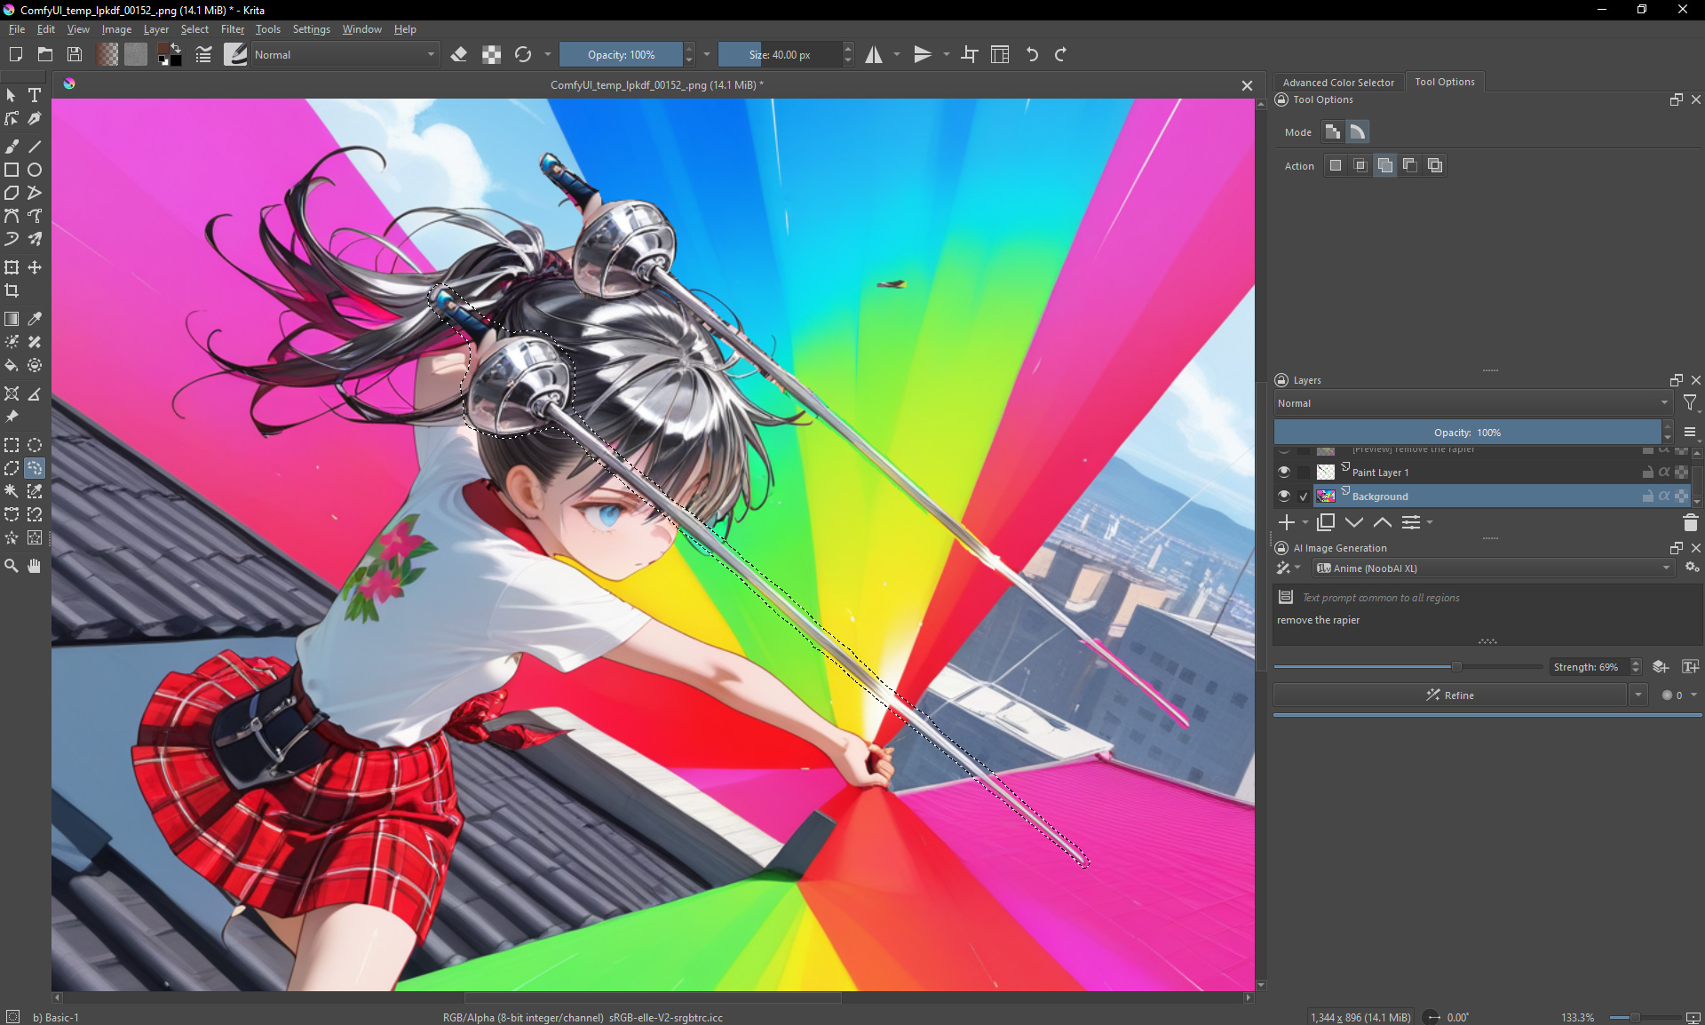Check the Paint Layer 1 checkbox
This screenshot has height=1025, width=1705.
[1304, 472]
